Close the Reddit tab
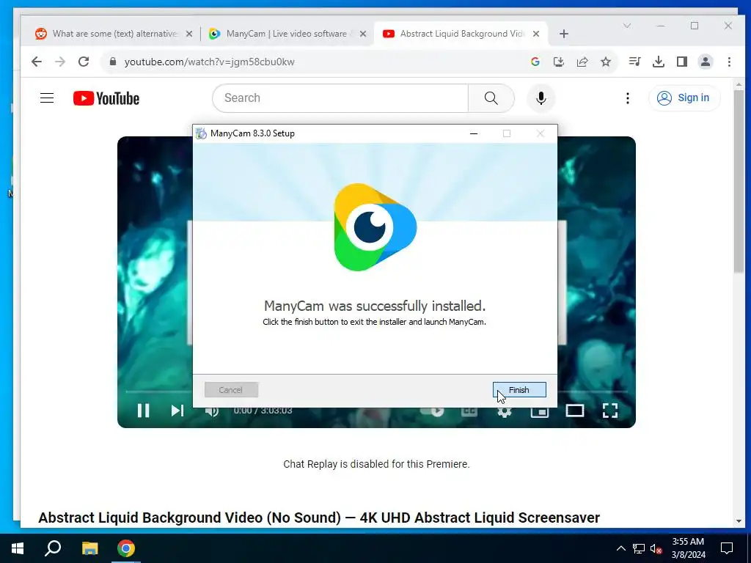The width and height of the screenshot is (751, 563). pyautogui.click(x=189, y=34)
